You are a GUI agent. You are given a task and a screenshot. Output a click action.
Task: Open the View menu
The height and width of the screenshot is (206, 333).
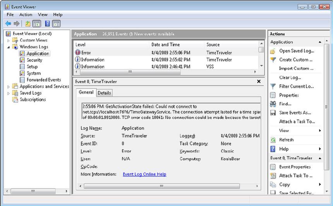coord(43,15)
